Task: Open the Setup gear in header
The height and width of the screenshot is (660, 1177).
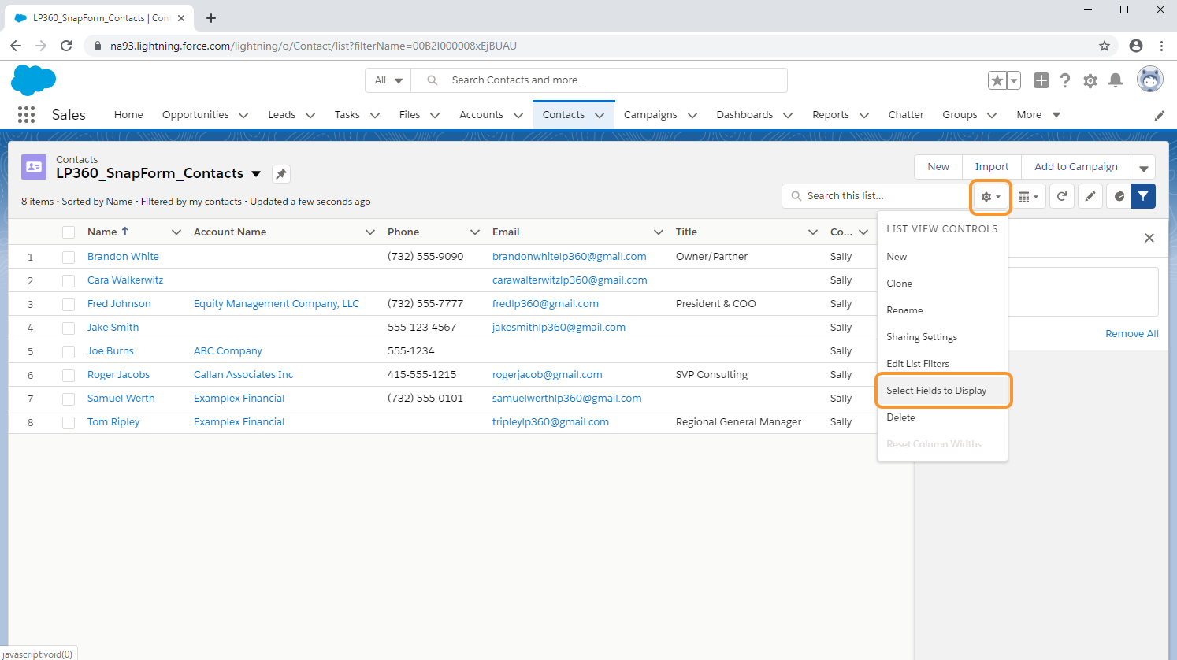Action: pos(1090,80)
